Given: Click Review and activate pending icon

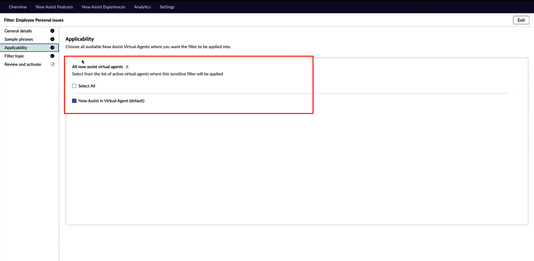Looking at the screenshot, I should pyautogui.click(x=53, y=64).
